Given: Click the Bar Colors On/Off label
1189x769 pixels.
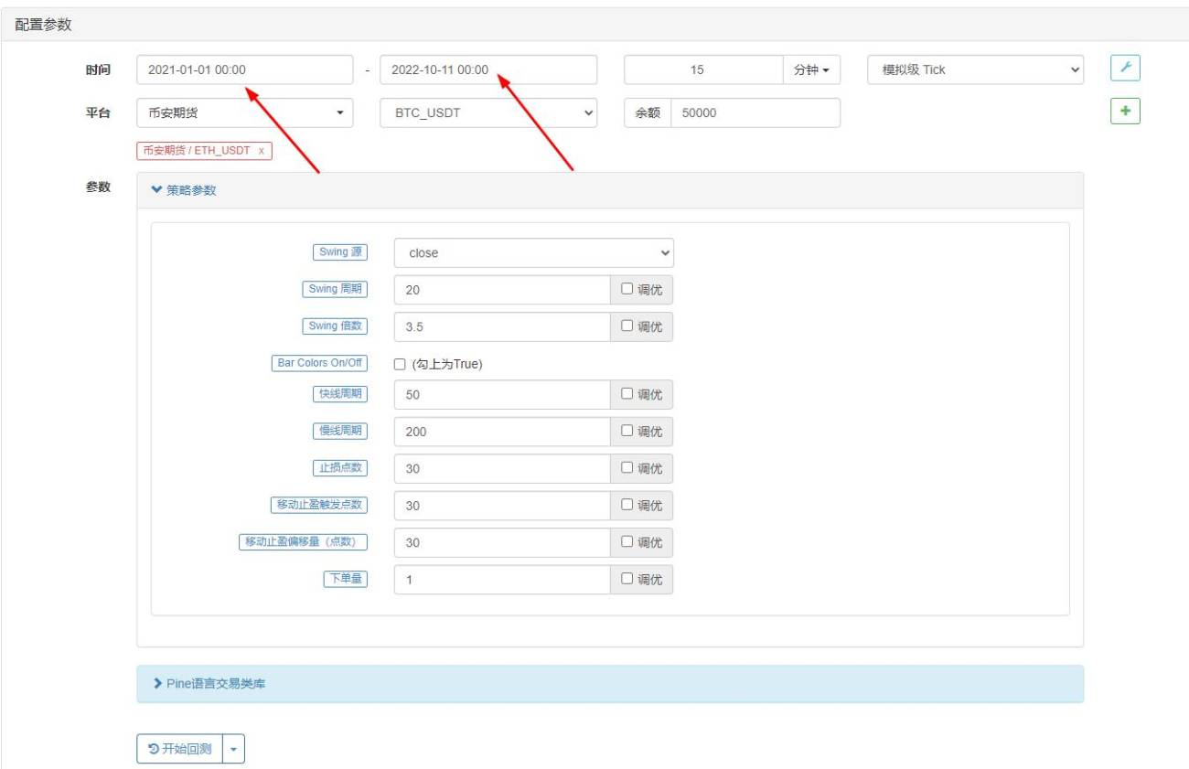Looking at the screenshot, I should point(319,363).
